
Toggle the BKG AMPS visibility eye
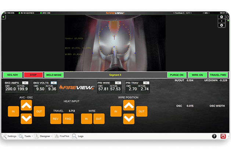(25, 83)
